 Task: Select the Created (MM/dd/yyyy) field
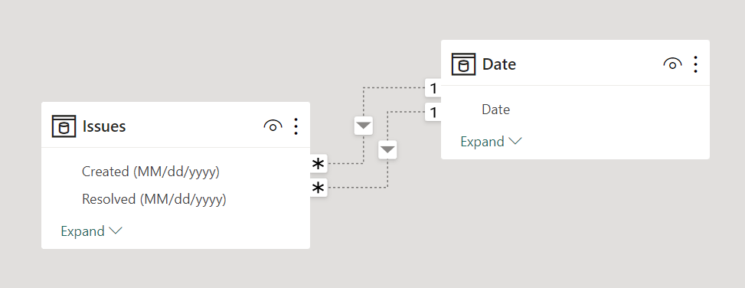[x=151, y=172]
